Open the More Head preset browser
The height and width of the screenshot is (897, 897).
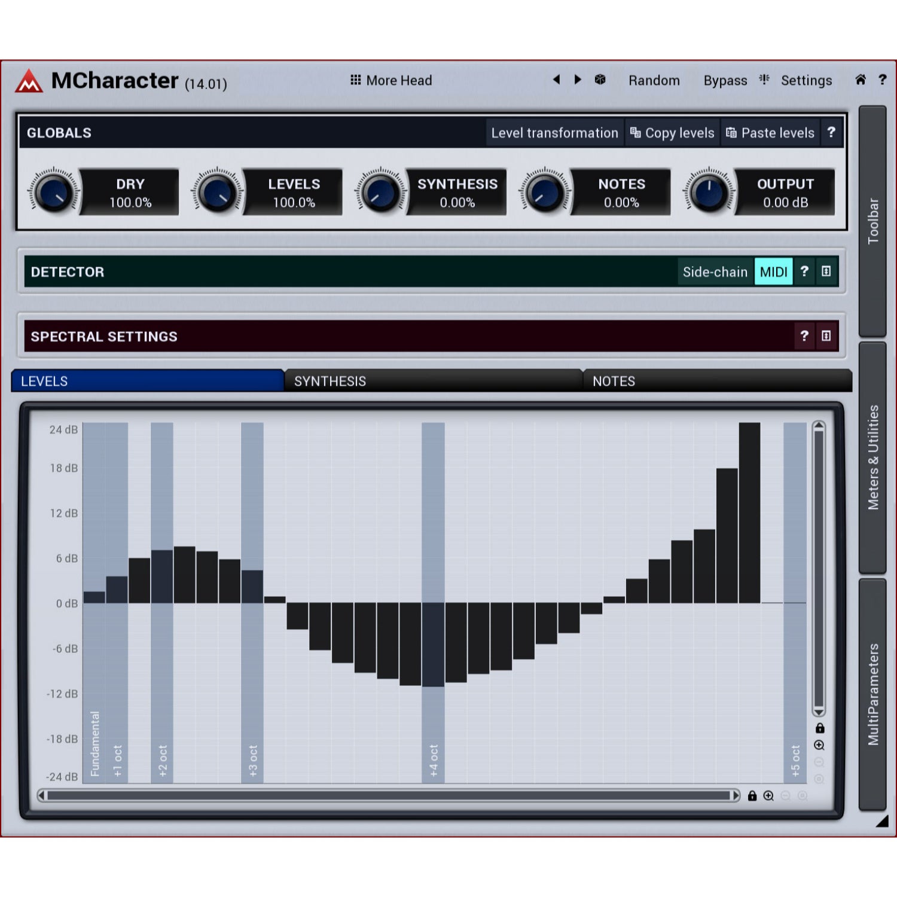tap(391, 80)
